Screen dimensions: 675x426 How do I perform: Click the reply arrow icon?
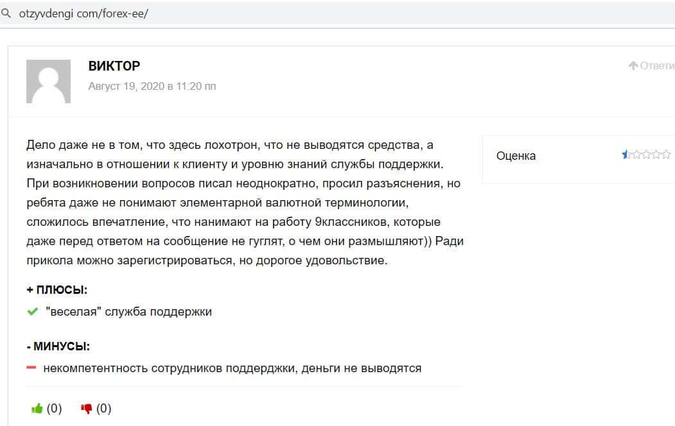[x=633, y=65]
